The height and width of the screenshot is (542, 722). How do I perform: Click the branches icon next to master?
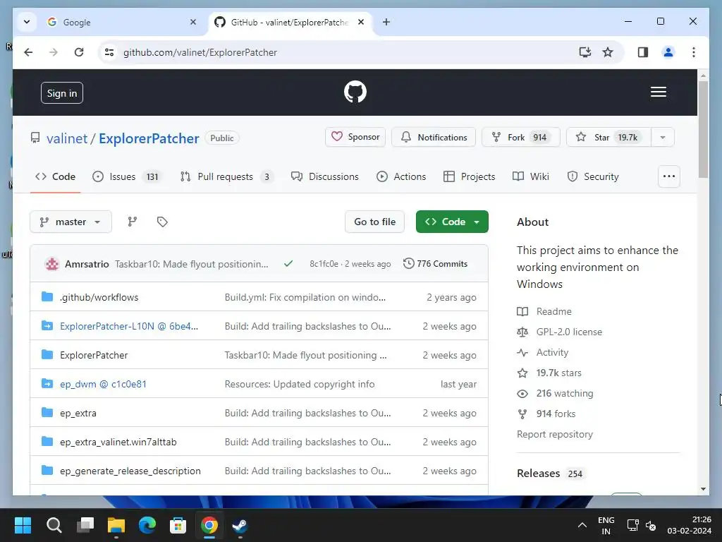pos(132,222)
